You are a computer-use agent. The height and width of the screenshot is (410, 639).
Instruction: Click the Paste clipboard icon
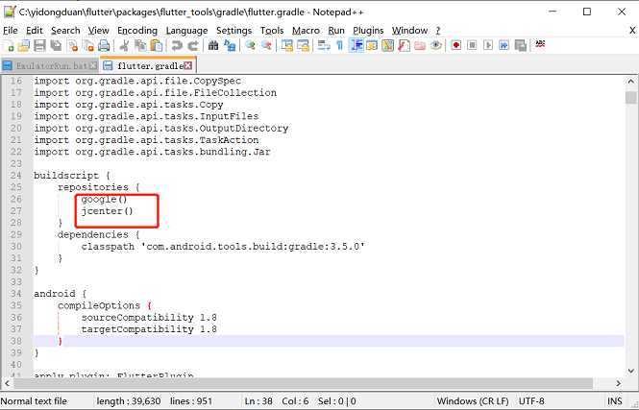(157, 45)
